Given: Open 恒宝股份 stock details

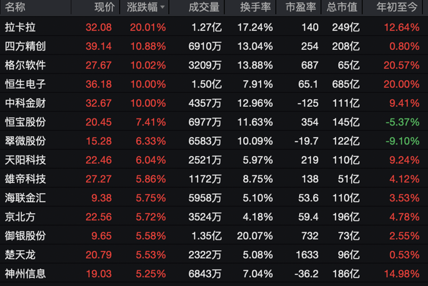Looking at the screenshot, I should 26,122.
